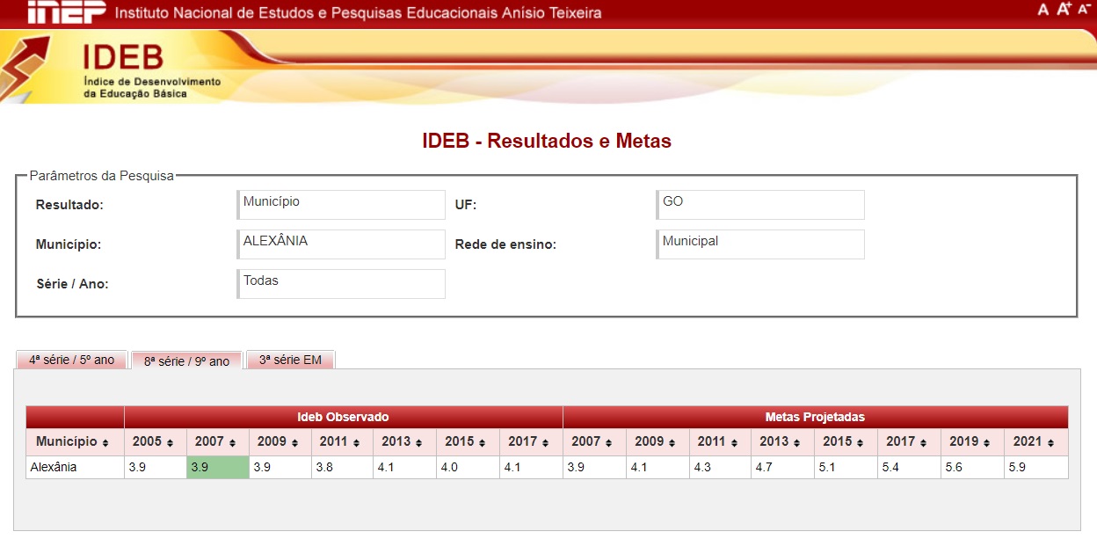Viewport: 1097px width, 539px height.
Task: Click the Ideb Observado 2013 value 4.1
Action: click(x=404, y=467)
